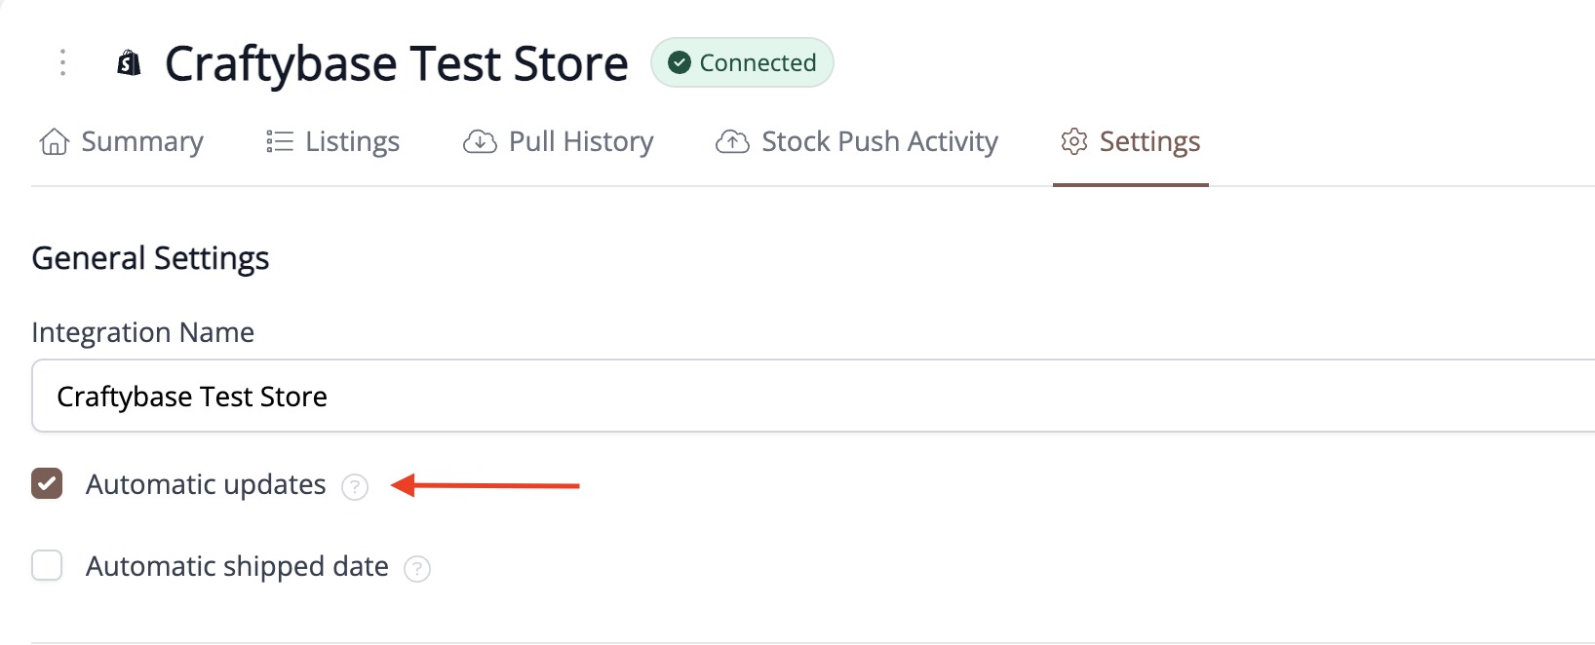Image resolution: width=1595 pixels, height=645 pixels.
Task: Open help tooltip for Automatic shipped date
Action: click(417, 568)
